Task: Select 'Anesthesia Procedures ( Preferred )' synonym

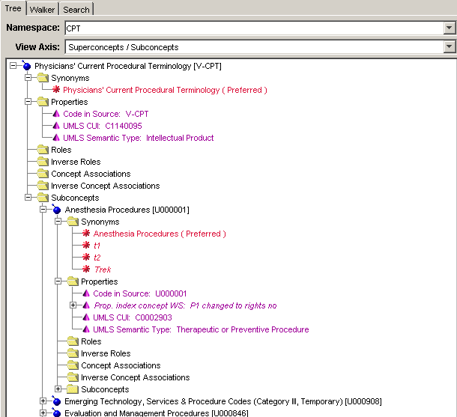Action: point(160,234)
